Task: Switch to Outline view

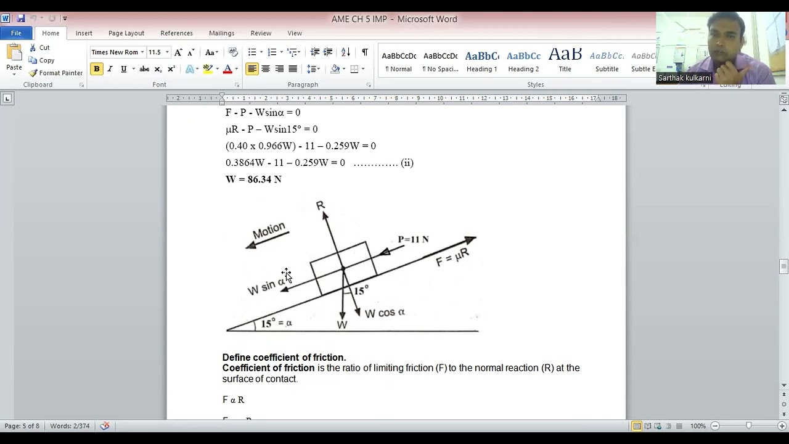Action: coord(668,426)
